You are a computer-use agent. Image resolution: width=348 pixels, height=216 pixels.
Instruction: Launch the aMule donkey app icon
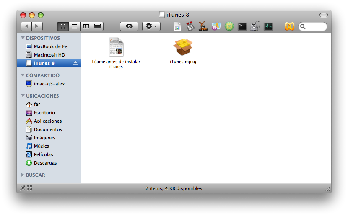tap(203, 26)
